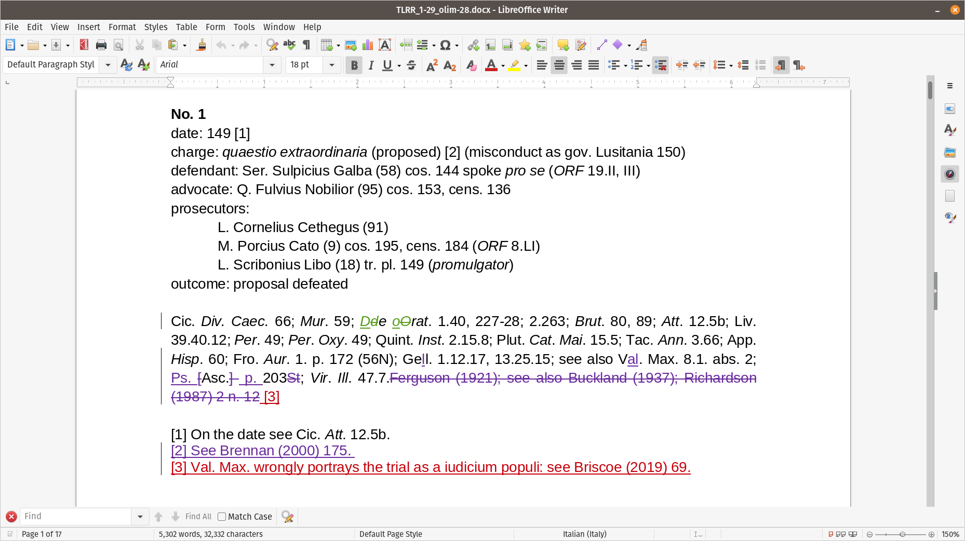Open Find and Replace dialog
Viewport: 965px width, 541px height.
[272, 45]
